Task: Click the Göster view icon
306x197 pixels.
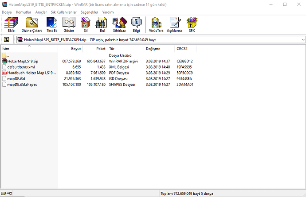Action: point(69,23)
